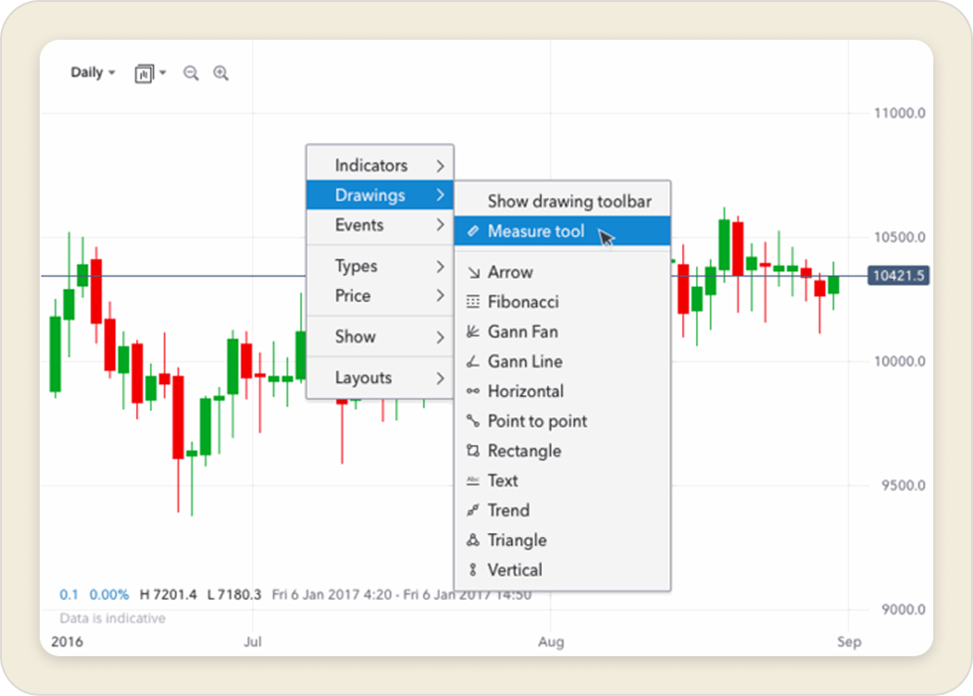Click the Point to point icon
The width and height of the screenshot is (973, 696).
473,421
